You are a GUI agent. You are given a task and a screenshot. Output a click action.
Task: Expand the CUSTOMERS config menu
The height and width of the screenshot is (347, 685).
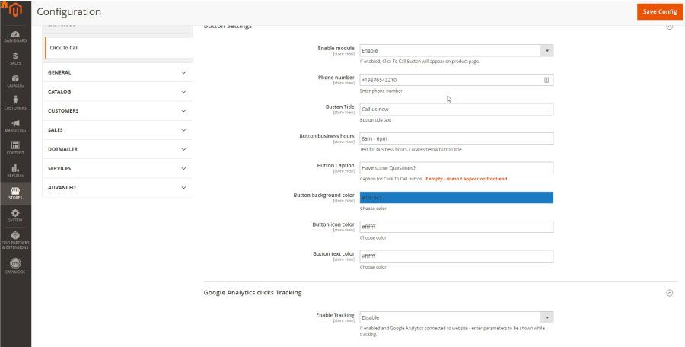[x=118, y=110]
